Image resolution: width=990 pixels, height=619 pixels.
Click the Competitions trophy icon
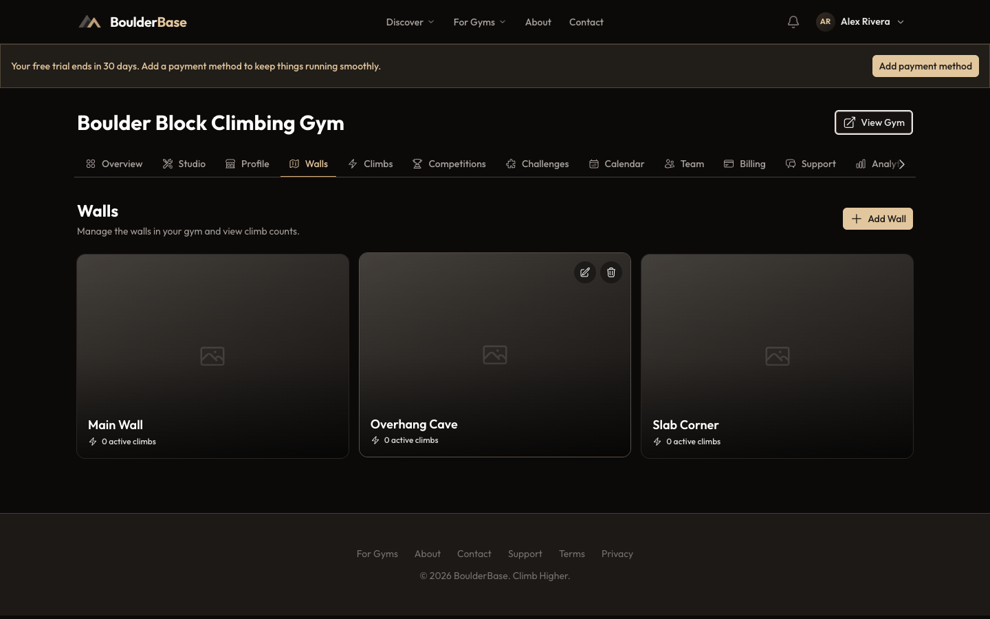417,164
